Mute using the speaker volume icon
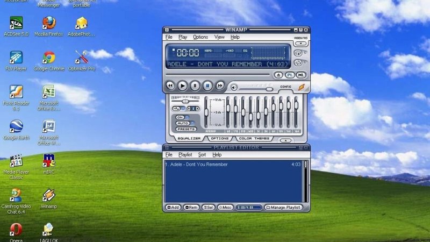Viewport: 430px width, 242px height. tap(234, 88)
